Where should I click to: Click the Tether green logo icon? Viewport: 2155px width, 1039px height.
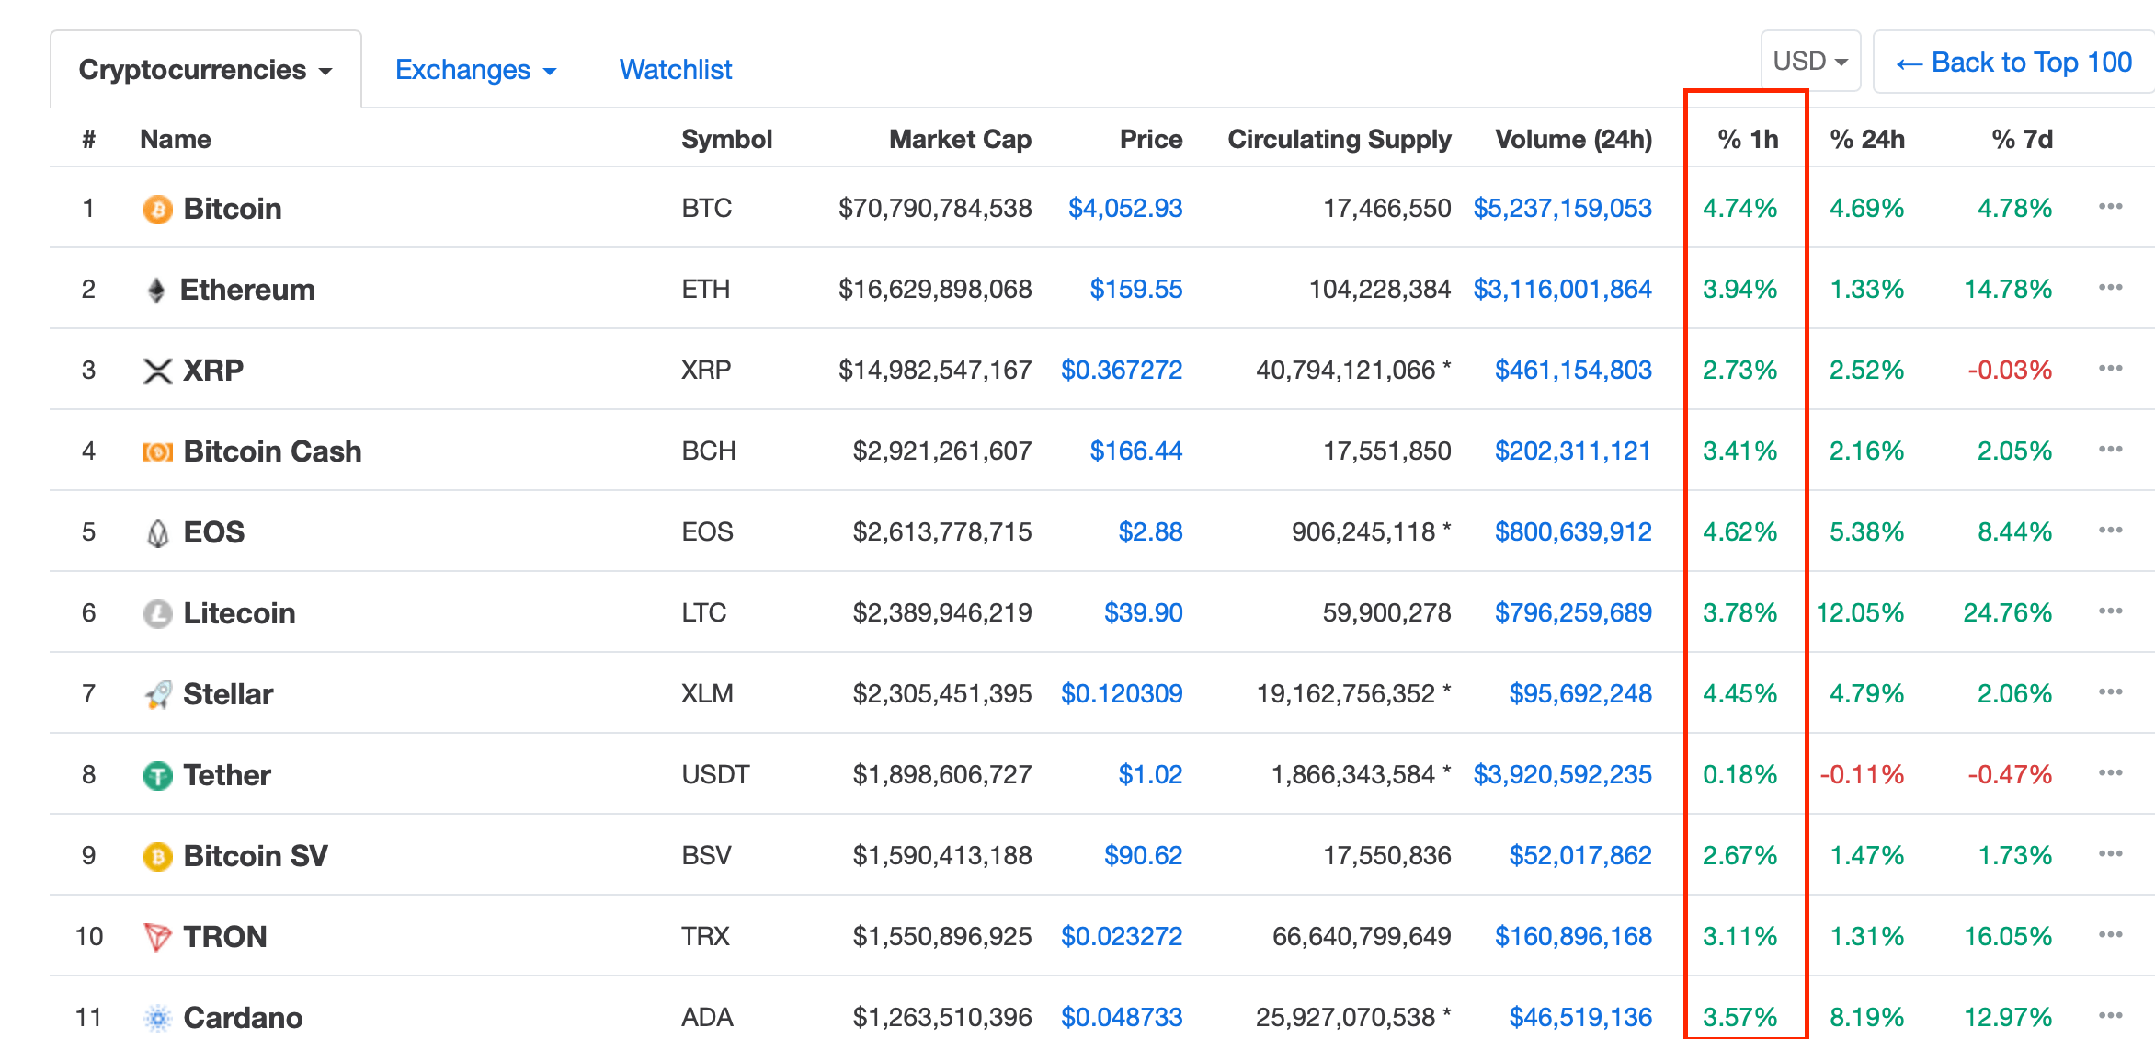(157, 775)
